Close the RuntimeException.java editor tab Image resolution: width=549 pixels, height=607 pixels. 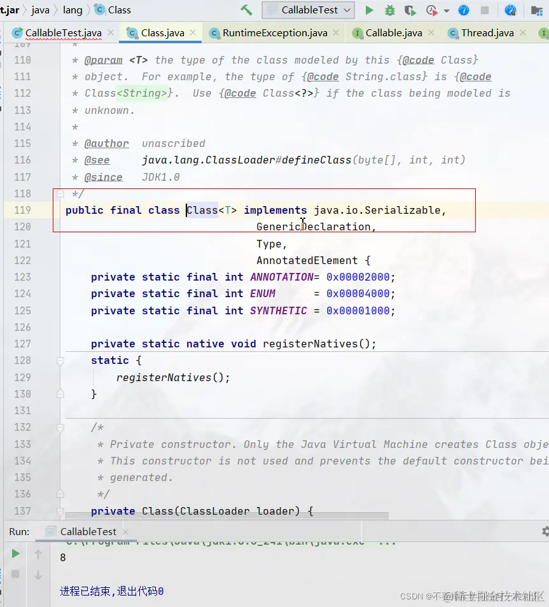(x=336, y=33)
